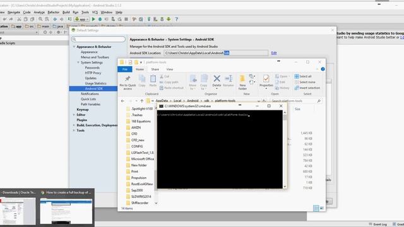Click the Edit link beside SDK location
The width and height of the screenshot is (404, 227).
tap(273, 53)
